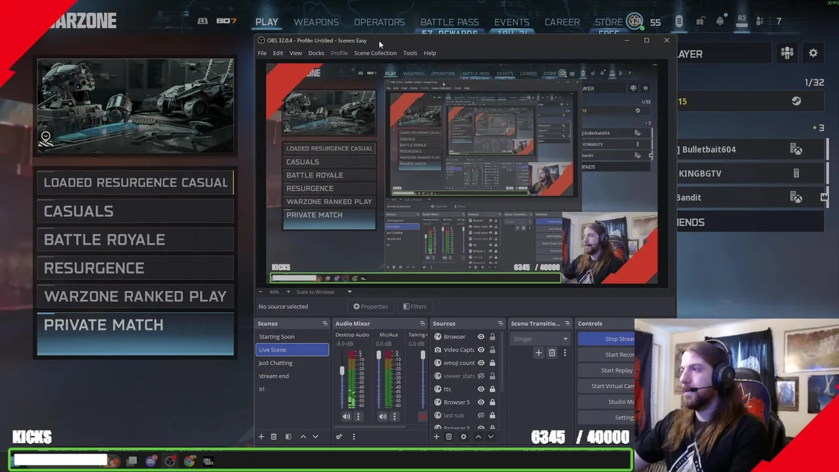The width and height of the screenshot is (839, 472).
Task: Open the Docks menu
Action: [316, 53]
